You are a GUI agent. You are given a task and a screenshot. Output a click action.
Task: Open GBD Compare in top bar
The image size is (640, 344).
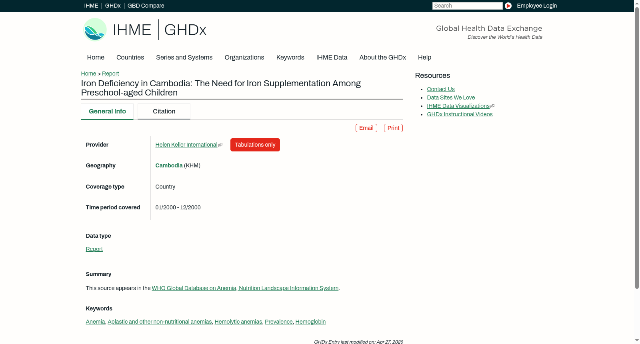click(146, 6)
